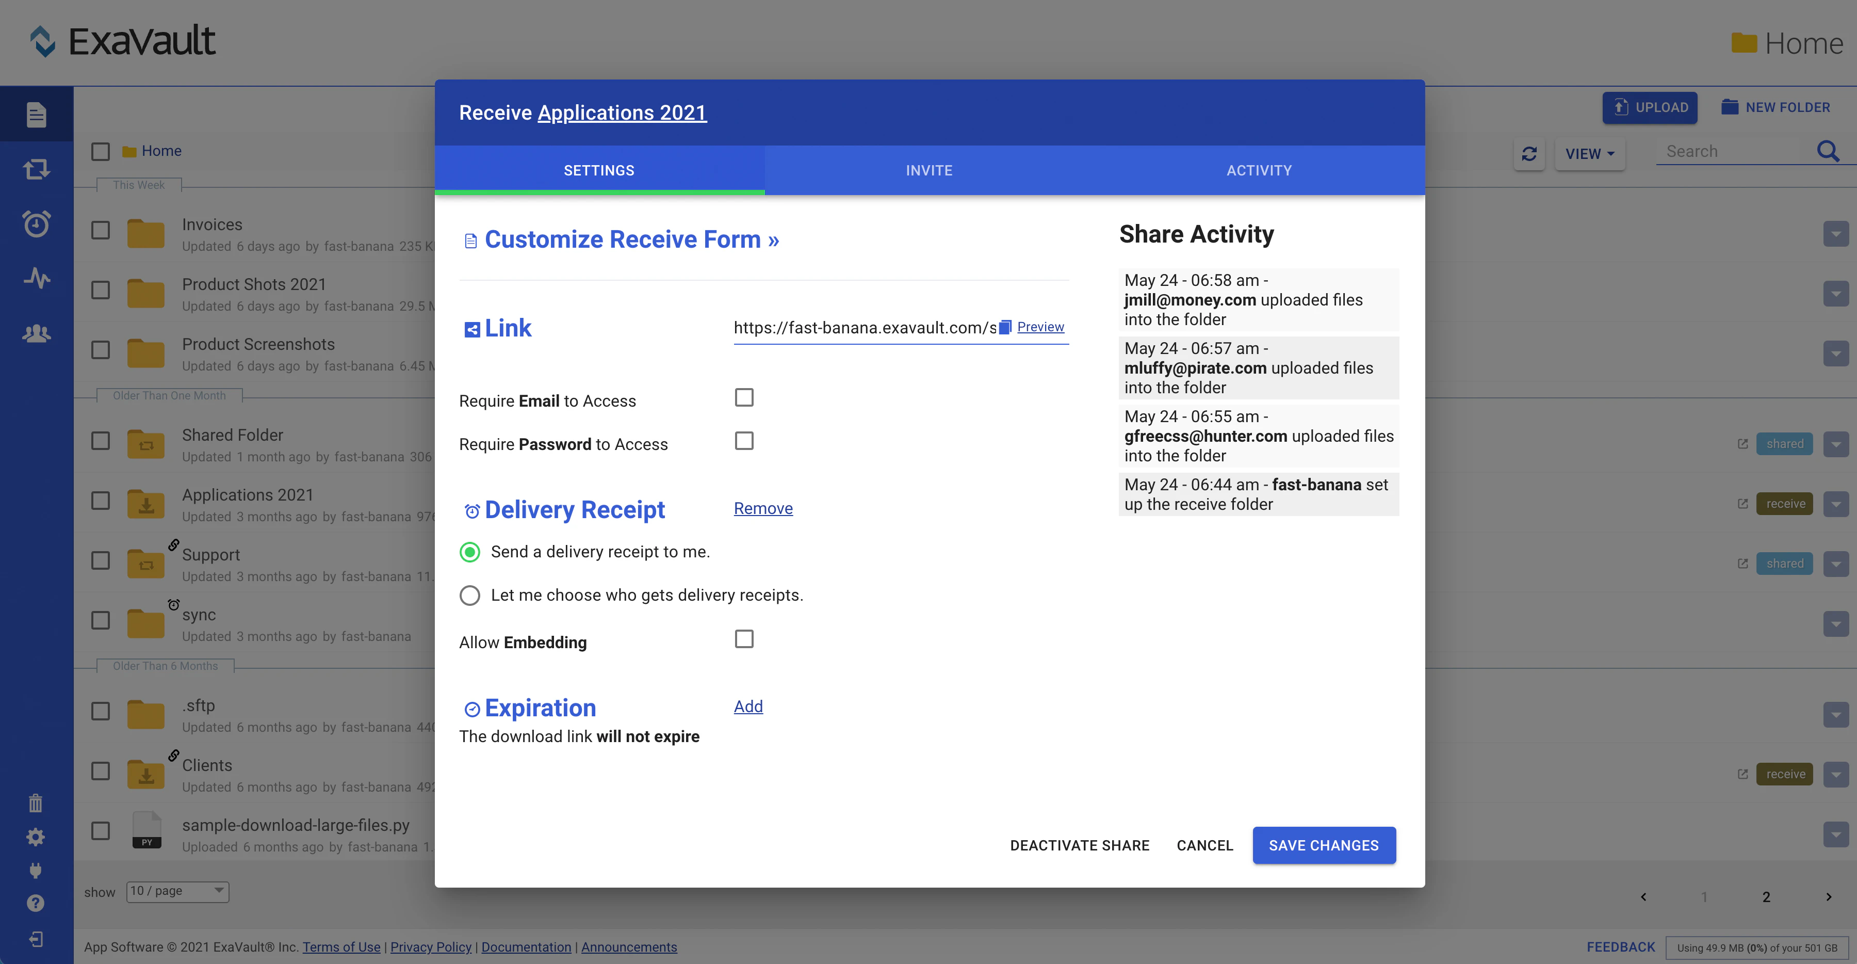Enable Require Email to Access
The image size is (1857, 964).
point(744,397)
